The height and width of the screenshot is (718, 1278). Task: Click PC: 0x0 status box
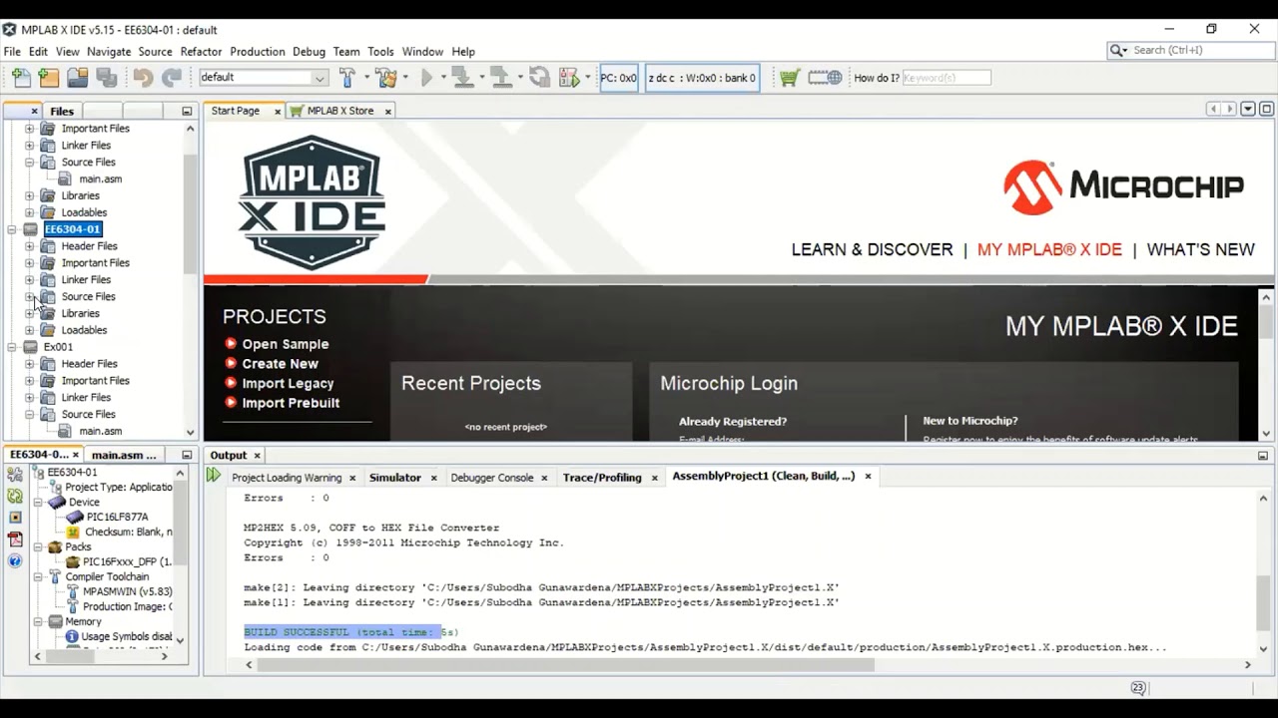coord(619,78)
